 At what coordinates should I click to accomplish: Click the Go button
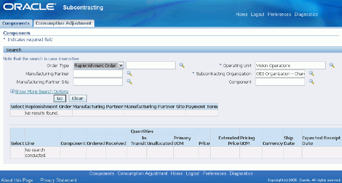click(x=60, y=99)
